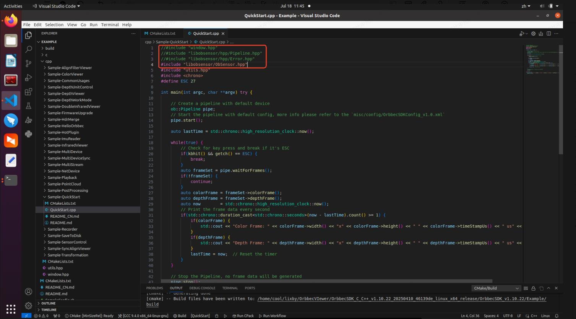This screenshot has width=576, height=319.
Task: Click the Accounts icon in activity bar
Action: pos(28,292)
